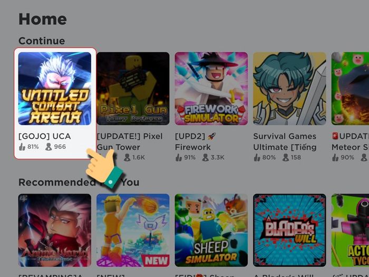
Task: Select the [GOJO] UCA game title
Action: (x=44, y=136)
